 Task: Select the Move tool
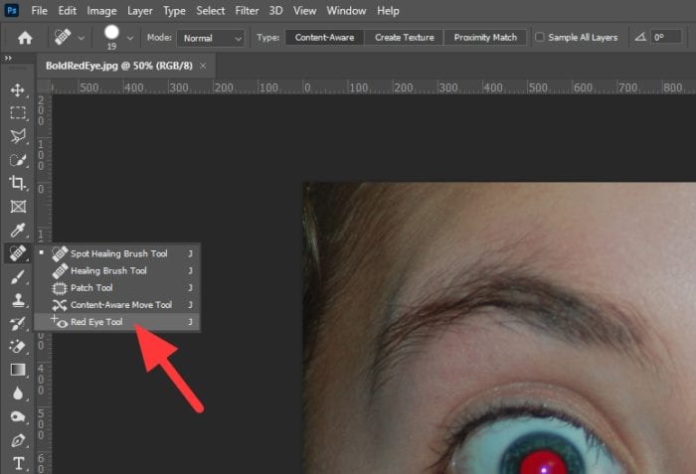[18, 90]
